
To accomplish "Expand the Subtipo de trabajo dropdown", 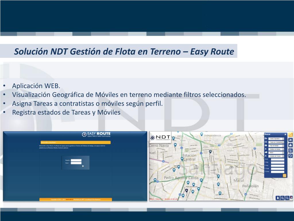I will (276, 149).
